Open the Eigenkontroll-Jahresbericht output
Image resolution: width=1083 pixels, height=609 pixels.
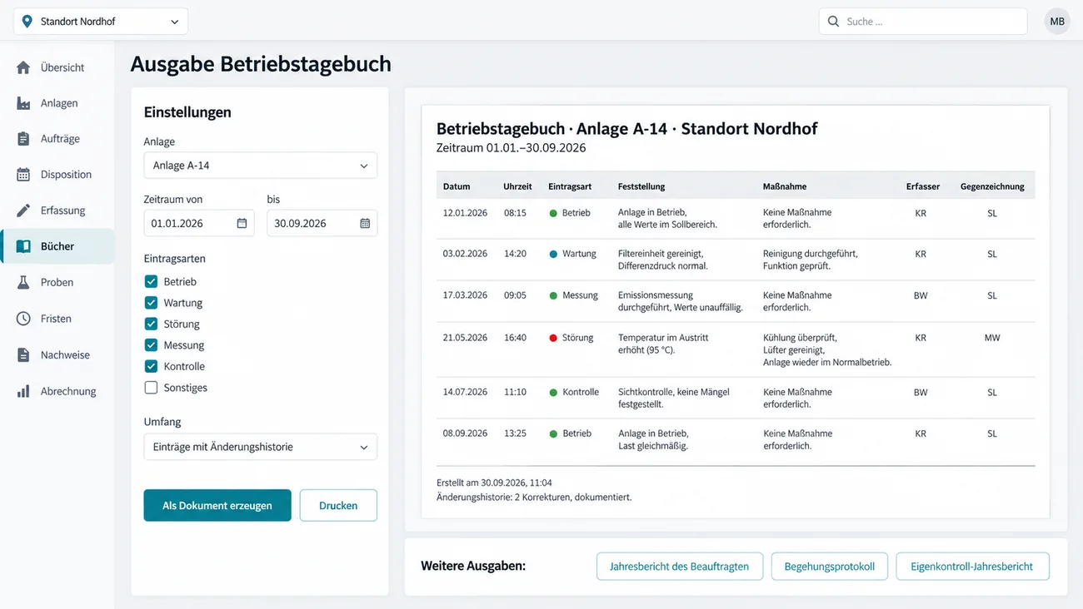972,567
